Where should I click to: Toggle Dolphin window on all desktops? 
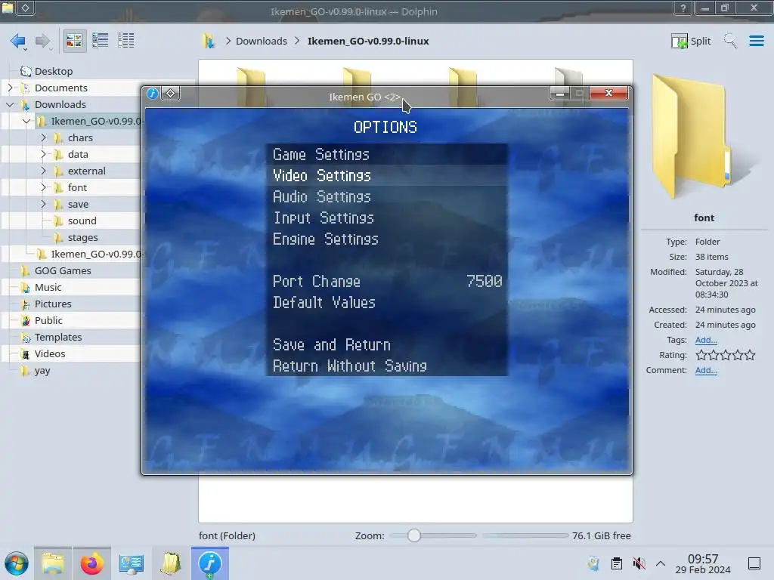click(26, 8)
